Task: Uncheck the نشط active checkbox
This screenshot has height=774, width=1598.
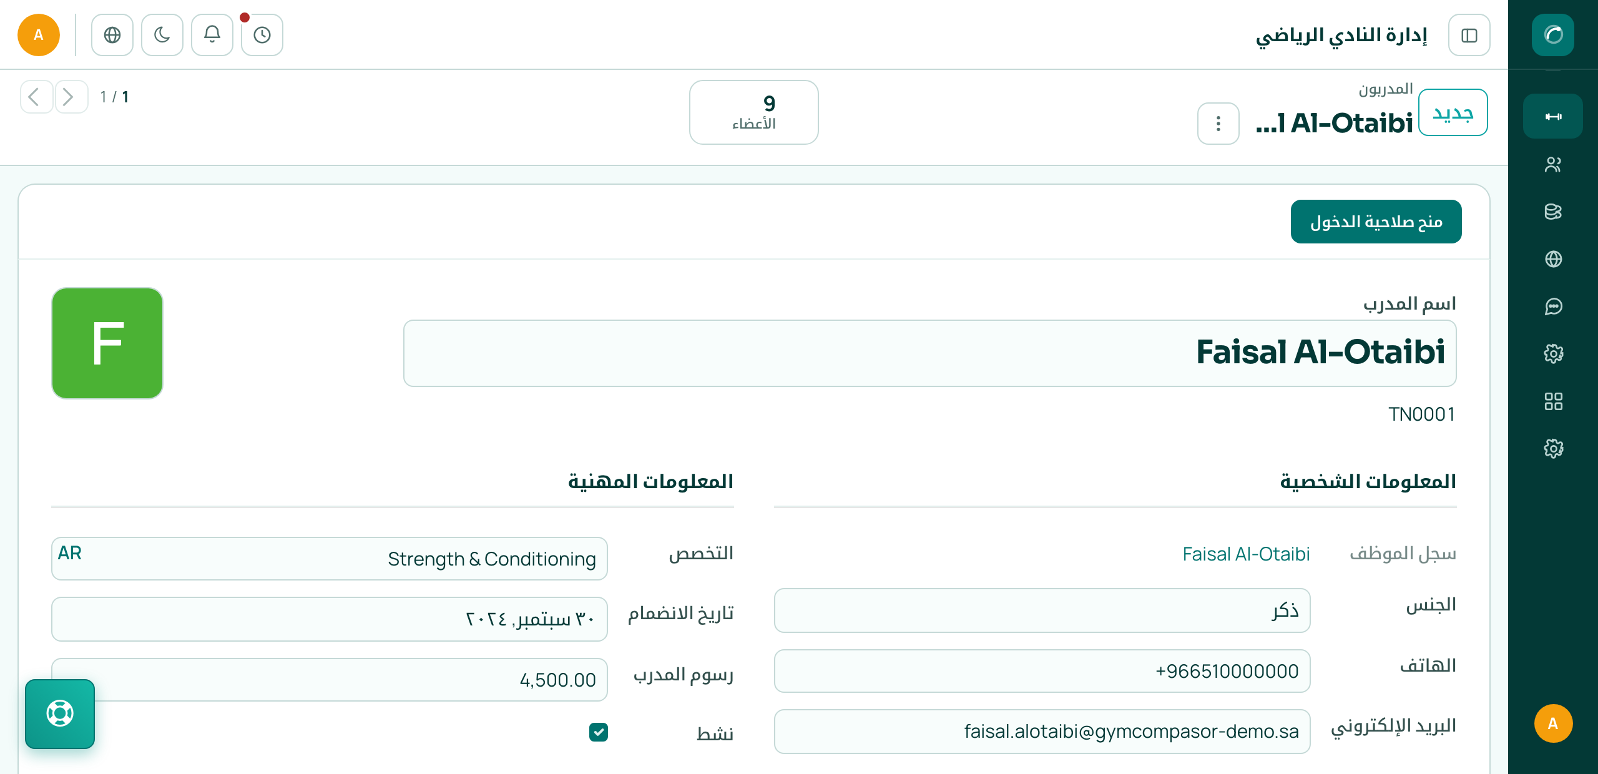Action: (598, 732)
